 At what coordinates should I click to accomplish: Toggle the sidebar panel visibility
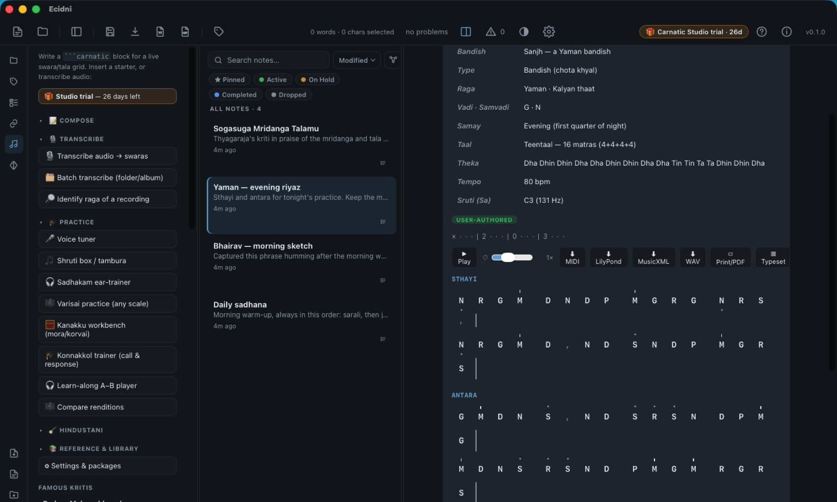click(x=76, y=32)
